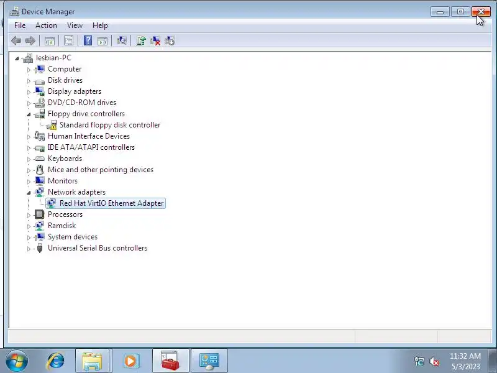497x373 pixels.
Task: Expand the Monitors category arrow
Action: pyautogui.click(x=29, y=182)
